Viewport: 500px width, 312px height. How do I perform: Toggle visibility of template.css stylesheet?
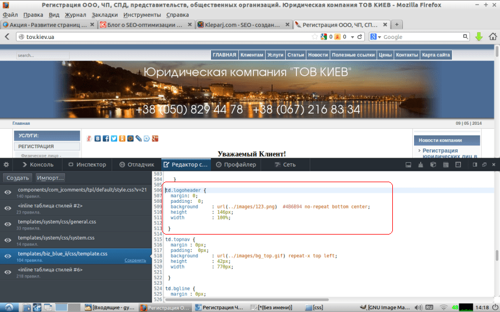click(x=8, y=256)
